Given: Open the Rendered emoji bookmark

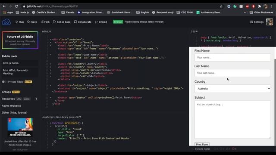Looking at the screenshot, I should [163, 12].
